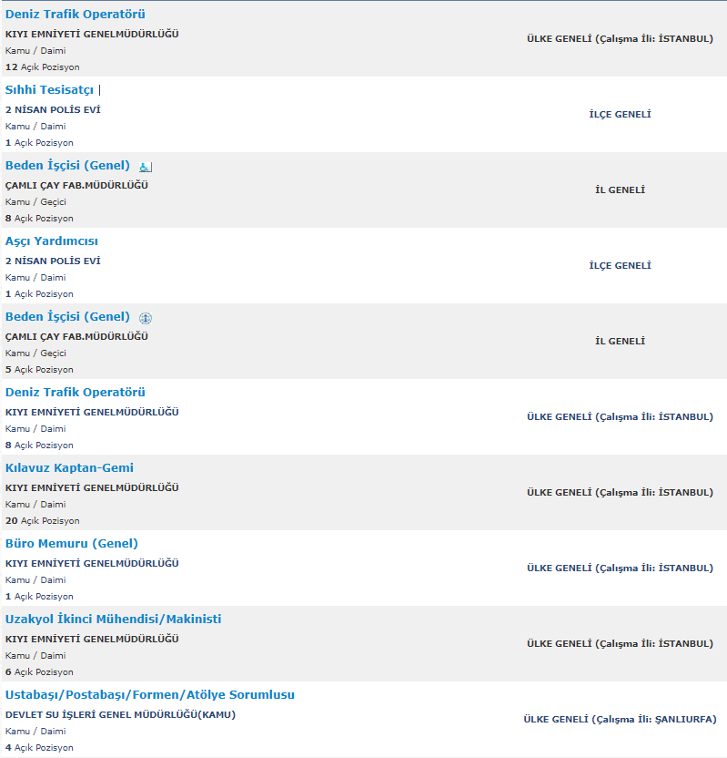727x758 pixels.
Task: Open the Büro Memuru (Genel) job listing
Action: (72, 543)
